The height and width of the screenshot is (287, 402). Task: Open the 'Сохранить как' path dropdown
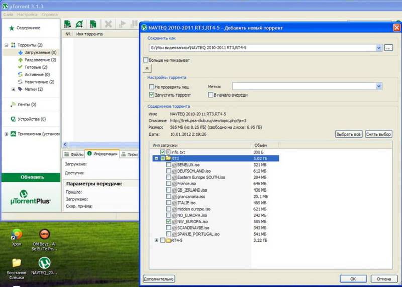point(379,48)
